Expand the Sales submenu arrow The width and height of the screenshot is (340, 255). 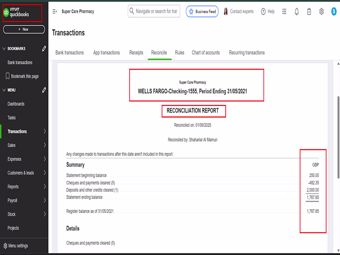tap(45, 145)
